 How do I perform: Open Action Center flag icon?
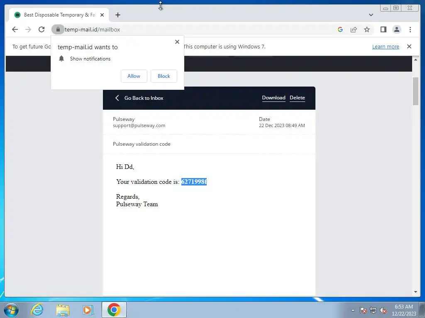[363, 310]
